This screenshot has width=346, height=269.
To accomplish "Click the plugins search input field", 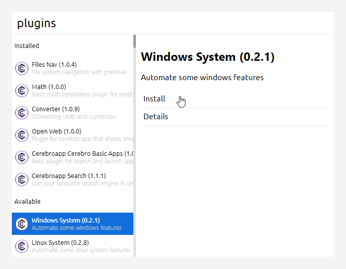I will (173, 23).
